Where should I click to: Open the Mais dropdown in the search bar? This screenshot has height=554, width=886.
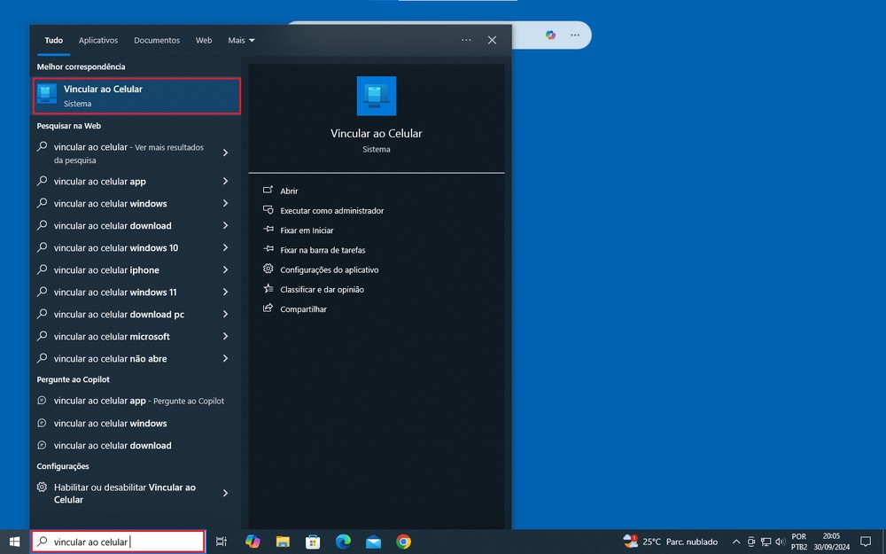click(241, 40)
